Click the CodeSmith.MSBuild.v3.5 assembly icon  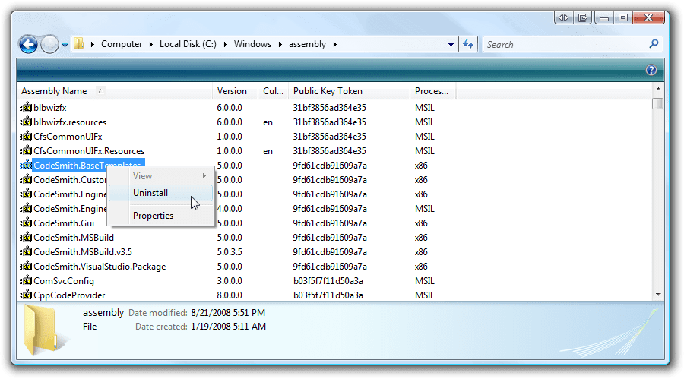tap(26, 251)
